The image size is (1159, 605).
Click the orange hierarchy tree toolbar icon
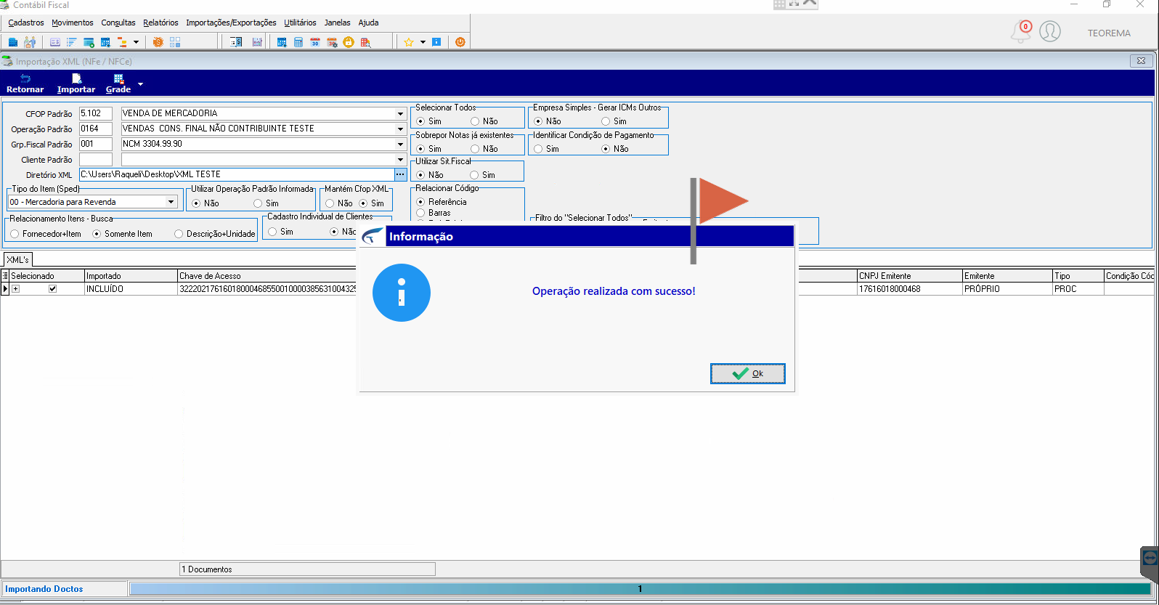pos(122,42)
